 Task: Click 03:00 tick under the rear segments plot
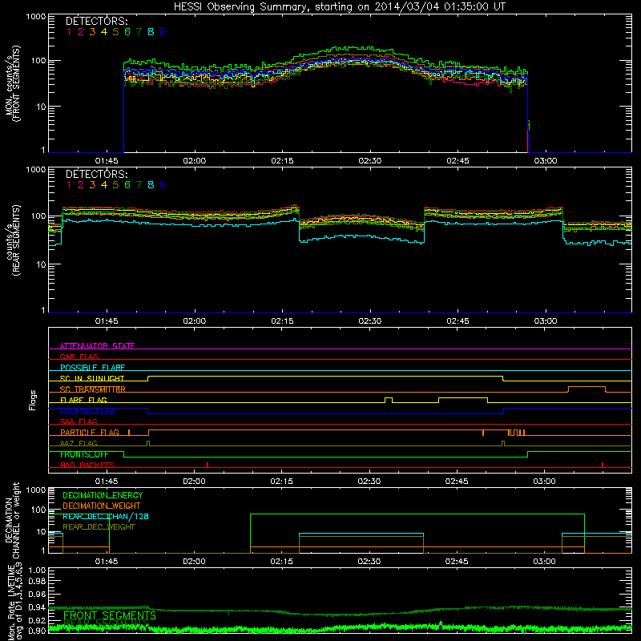[546, 321]
